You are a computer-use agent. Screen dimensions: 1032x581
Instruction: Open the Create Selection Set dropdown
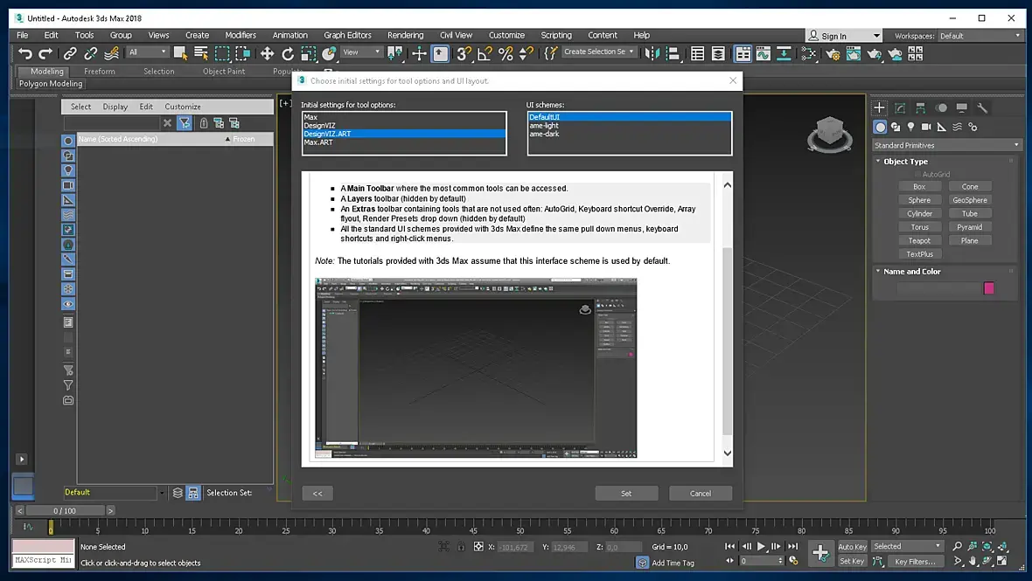[x=599, y=52]
